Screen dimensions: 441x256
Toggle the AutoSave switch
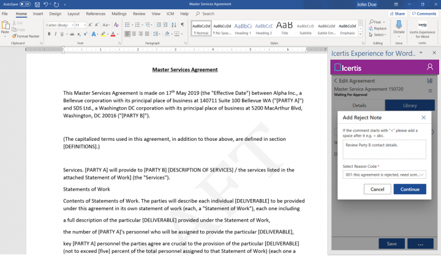tap(24, 4)
